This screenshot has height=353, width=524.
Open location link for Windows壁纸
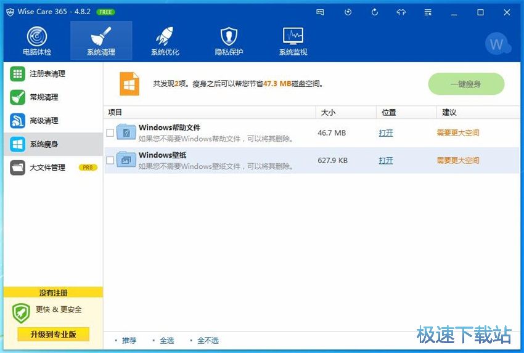(386, 161)
